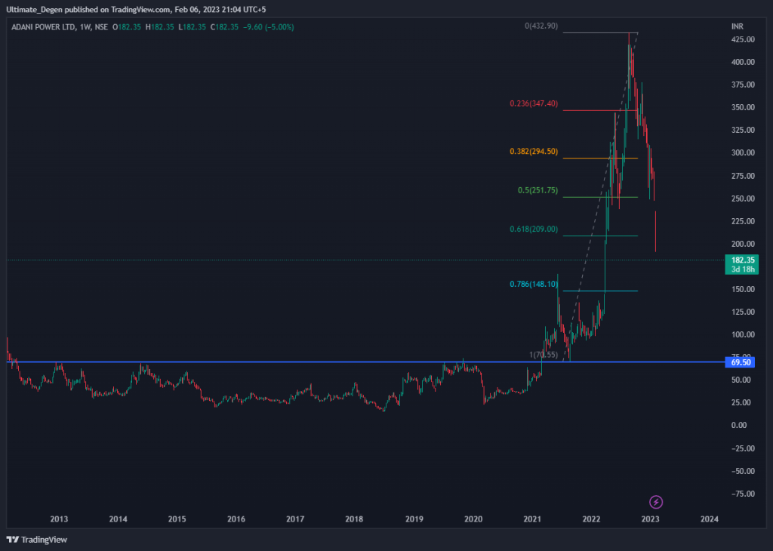The height and width of the screenshot is (551, 773).
Task: Click '350.00' on the price axis
Action: pyautogui.click(x=743, y=107)
